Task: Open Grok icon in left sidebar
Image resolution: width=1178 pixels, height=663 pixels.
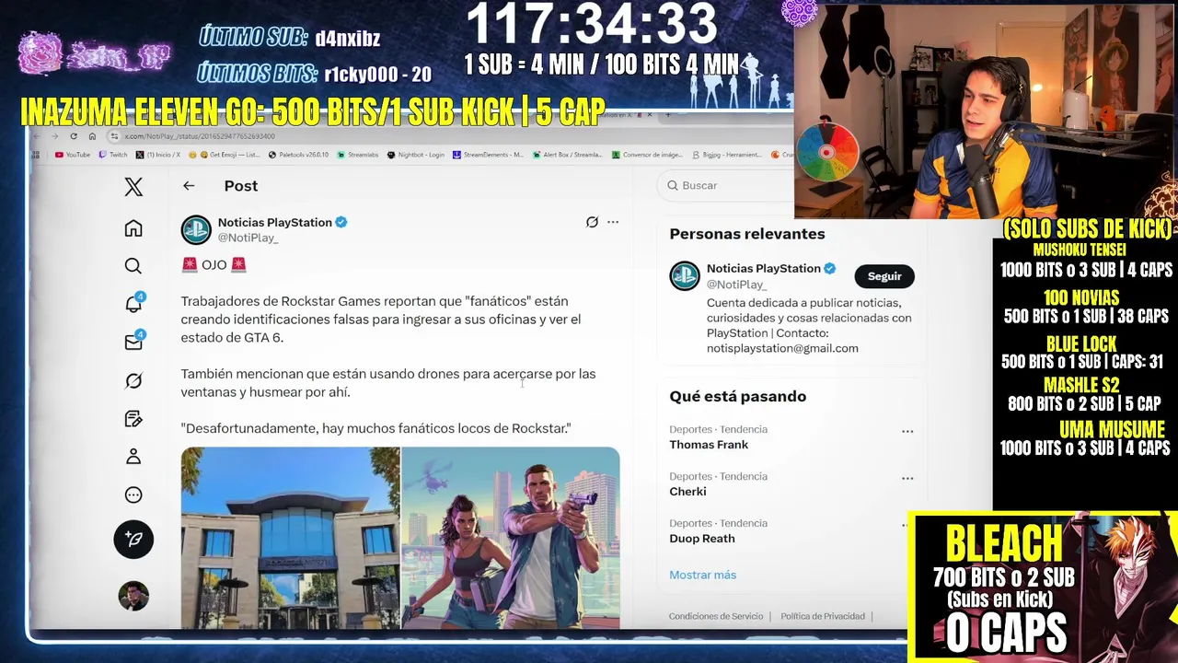Action: (x=133, y=380)
